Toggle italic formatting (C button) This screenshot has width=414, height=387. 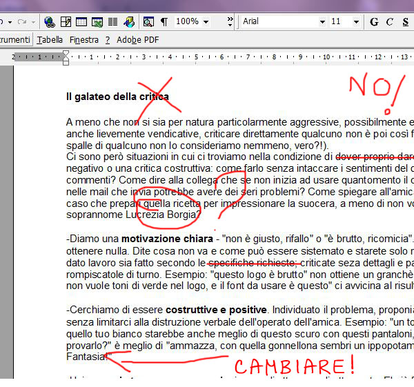[x=390, y=21]
